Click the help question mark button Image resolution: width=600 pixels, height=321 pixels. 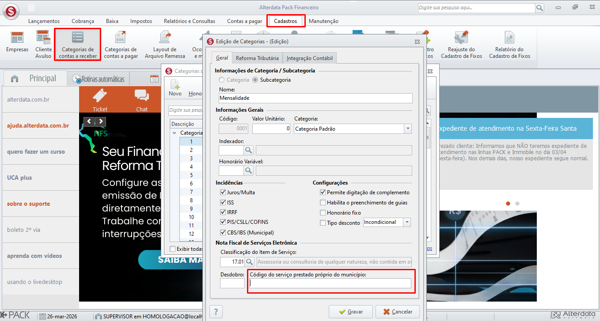(216, 312)
